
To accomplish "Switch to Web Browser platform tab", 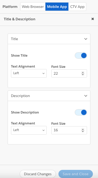I will [33, 7].
